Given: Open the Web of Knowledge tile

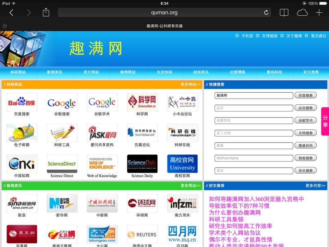Looking at the screenshot, I should coord(102,164).
